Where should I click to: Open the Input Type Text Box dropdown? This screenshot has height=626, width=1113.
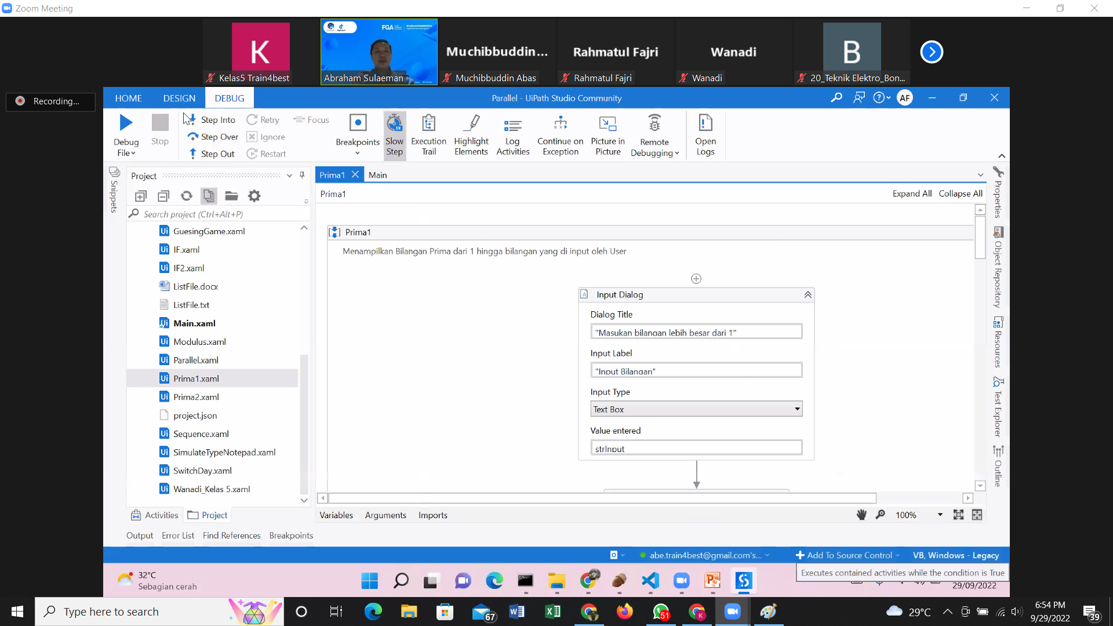[797, 409]
